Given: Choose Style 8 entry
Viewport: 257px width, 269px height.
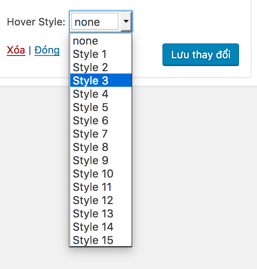Looking at the screenshot, I should point(100,147).
